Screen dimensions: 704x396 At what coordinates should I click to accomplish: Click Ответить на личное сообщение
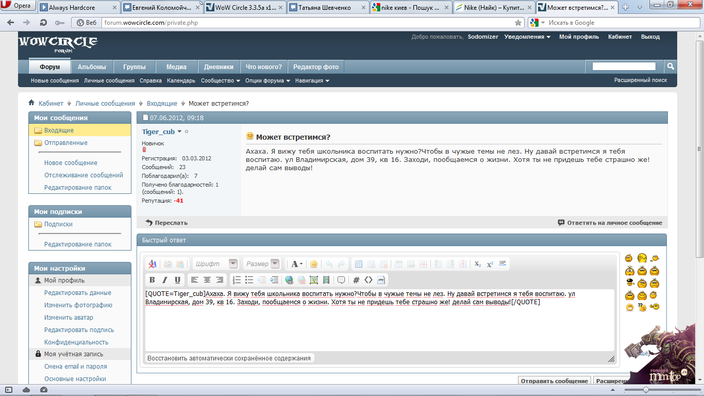point(610,223)
